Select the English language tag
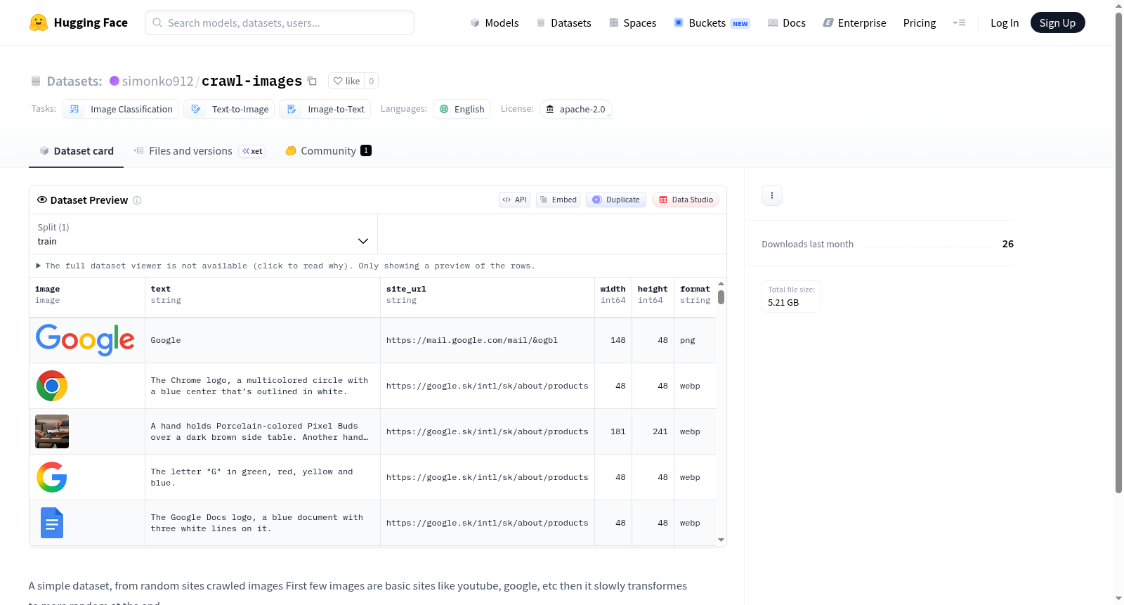Image resolution: width=1124 pixels, height=605 pixels. [462, 109]
